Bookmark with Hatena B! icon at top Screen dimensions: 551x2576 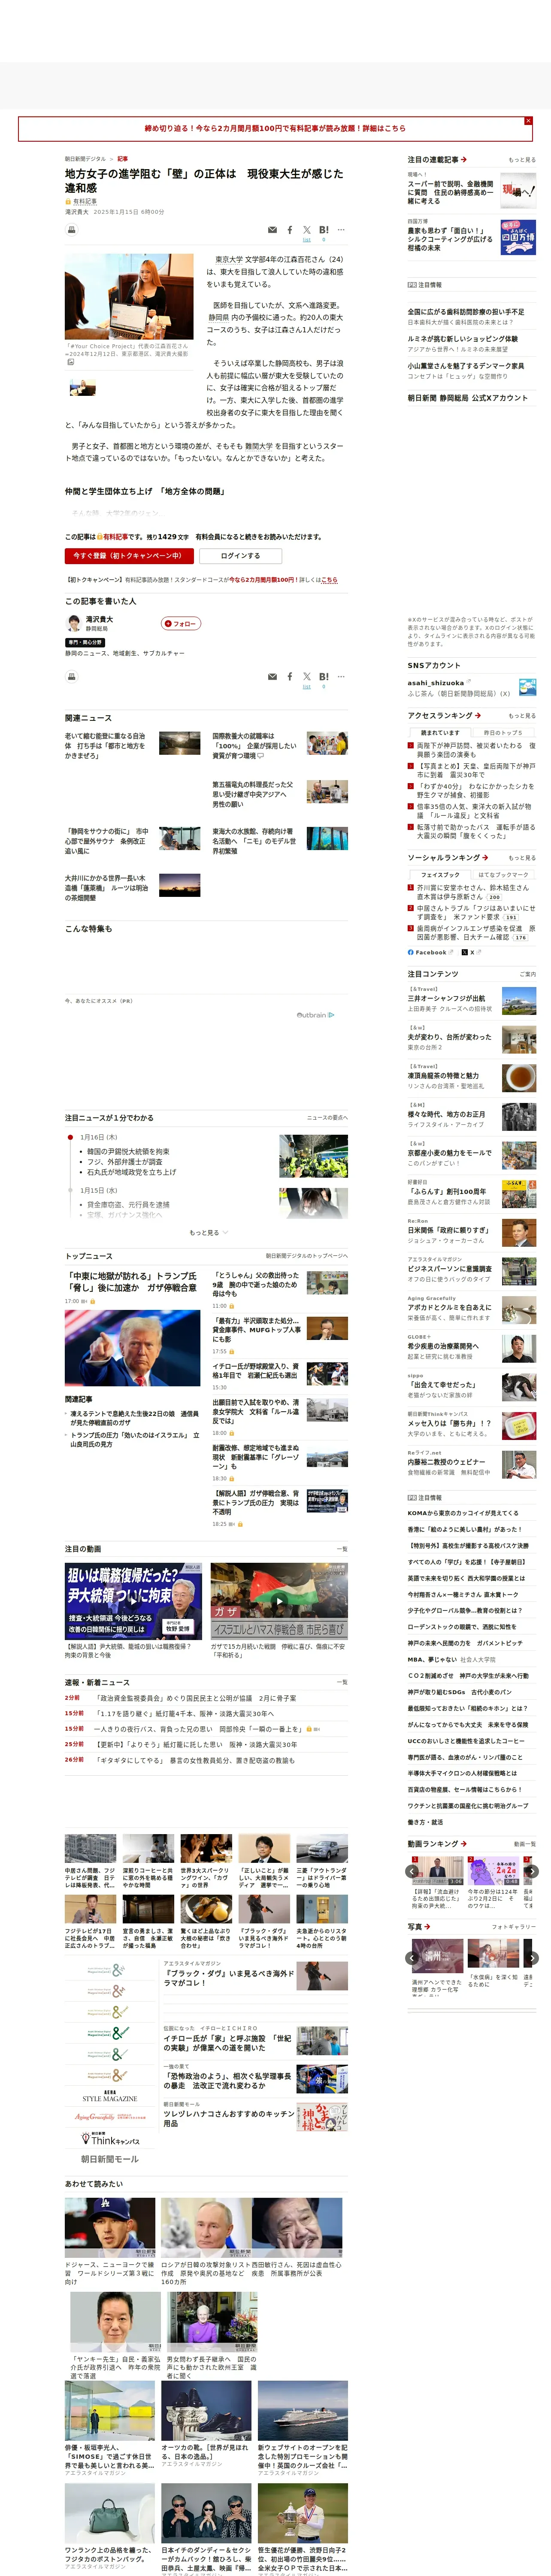pyautogui.click(x=324, y=230)
